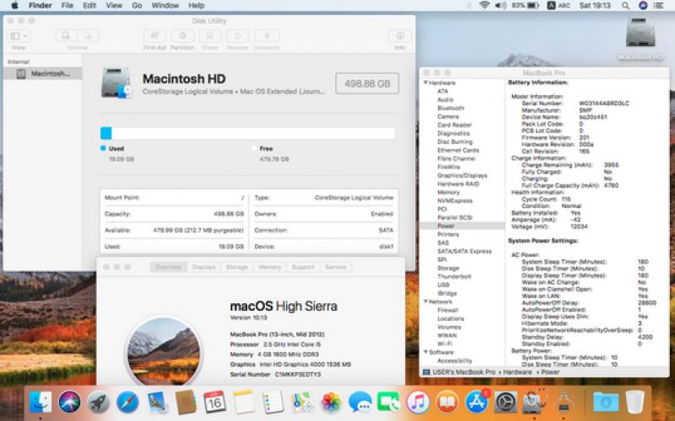Click the battery status in the menu bar

525,5
